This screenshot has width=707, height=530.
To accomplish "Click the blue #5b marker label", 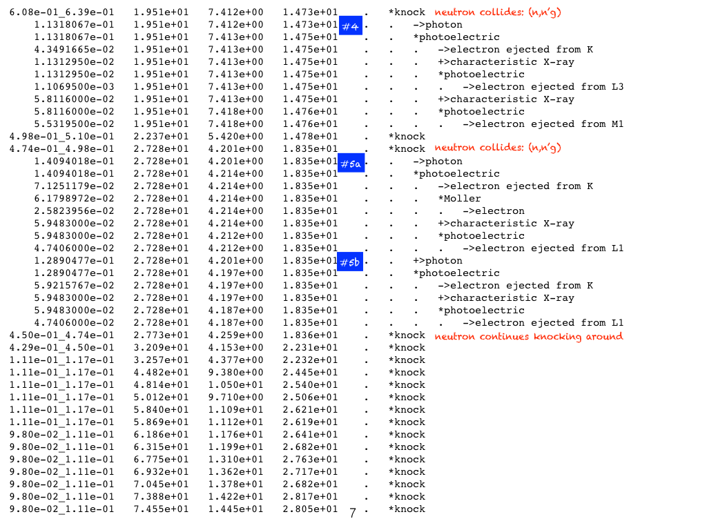I will (351, 262).
